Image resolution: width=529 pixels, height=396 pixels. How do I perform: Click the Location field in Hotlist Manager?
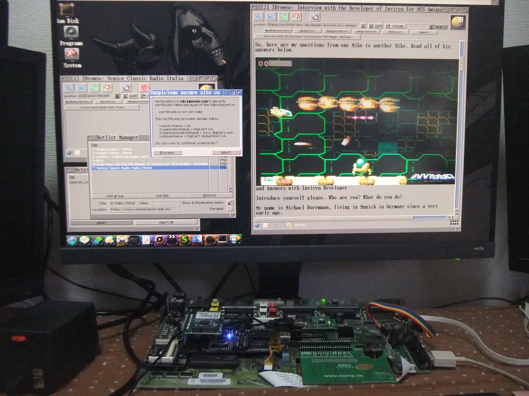[145, 209]
